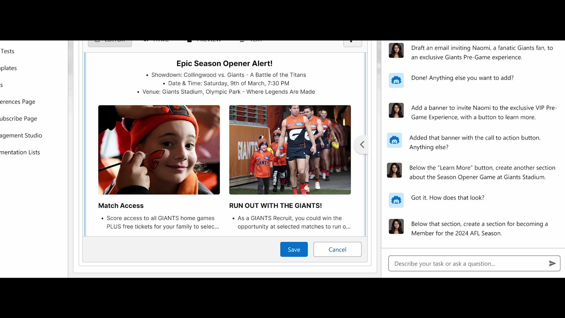This screenshot has height=318, width=565.
Task: Click the user avatar beside "Draft an email inviting Naomi"
Action: 396,50
